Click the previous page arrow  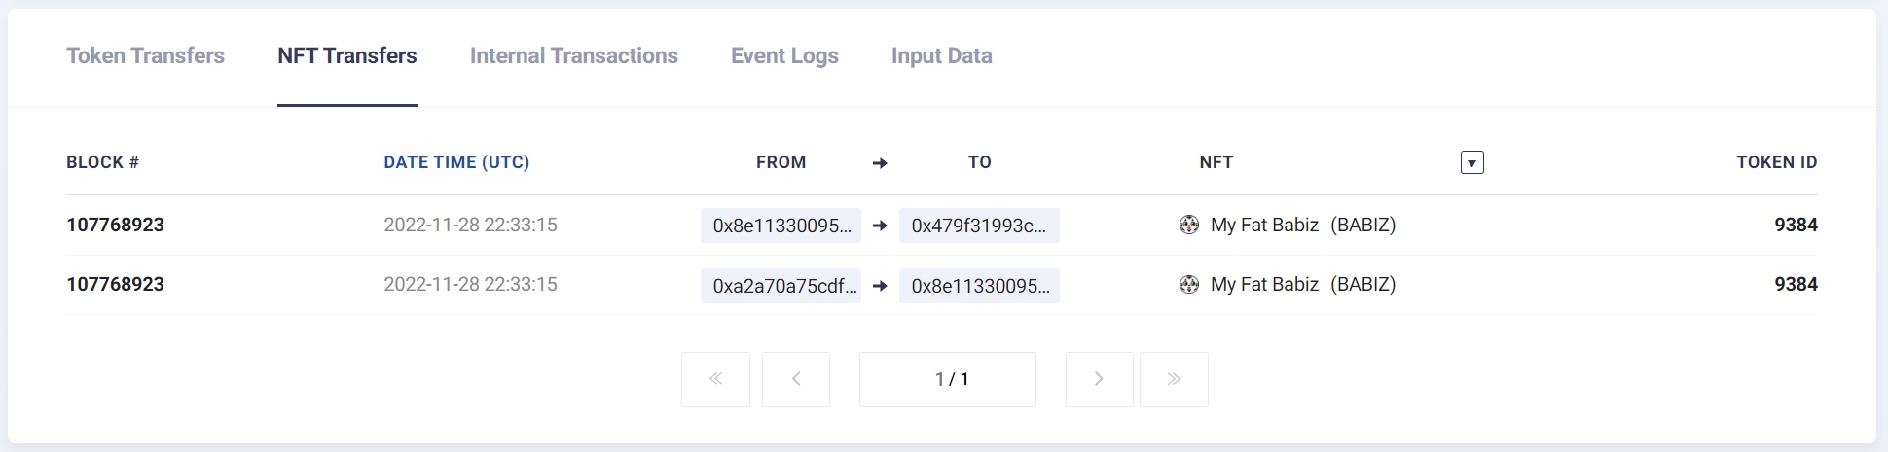[796, 379]
